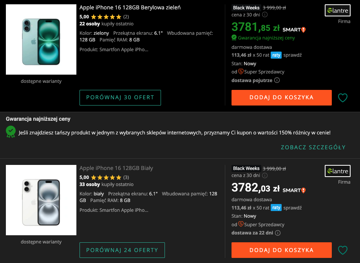The width and height of the screenshot is (360, 263).
Task: Open 'Apple iPhone 16 128GB Berylowa zieleń' title
Action: (x=130, y=7)
